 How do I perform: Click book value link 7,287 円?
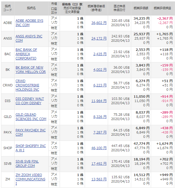(100, 132)
